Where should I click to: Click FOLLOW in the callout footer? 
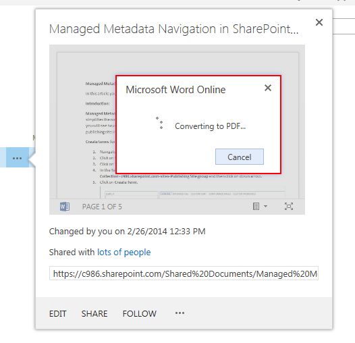140,314
